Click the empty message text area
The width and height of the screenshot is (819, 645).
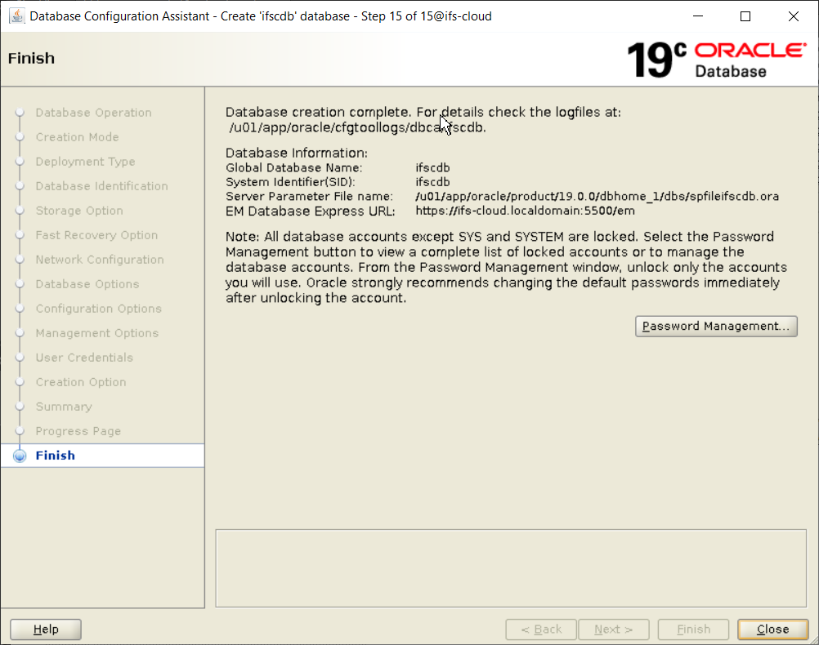click(511, 568)
